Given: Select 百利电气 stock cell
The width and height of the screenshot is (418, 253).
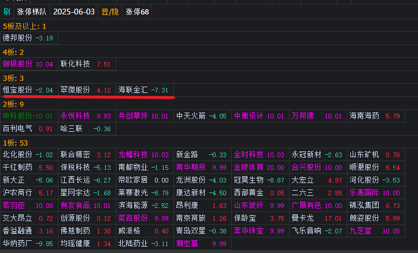Looking at the screenshot, I should pos(29,129).
